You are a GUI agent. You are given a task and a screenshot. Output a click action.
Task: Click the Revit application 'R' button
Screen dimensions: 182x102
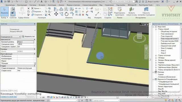point(2,1)
